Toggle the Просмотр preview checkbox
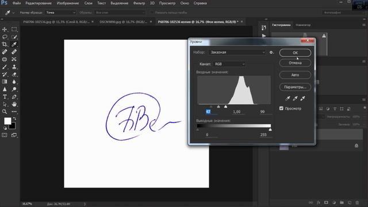The width and height of the screenshot is (368, 207). (x=281, y=109)
